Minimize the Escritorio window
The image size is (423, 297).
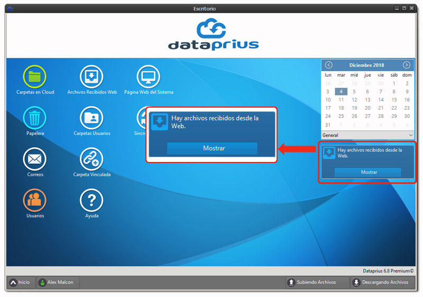tap(397, 8)
